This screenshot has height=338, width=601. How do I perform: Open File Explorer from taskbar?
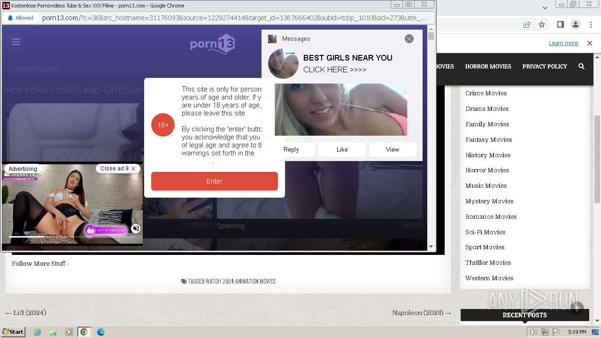pos(53,332)
